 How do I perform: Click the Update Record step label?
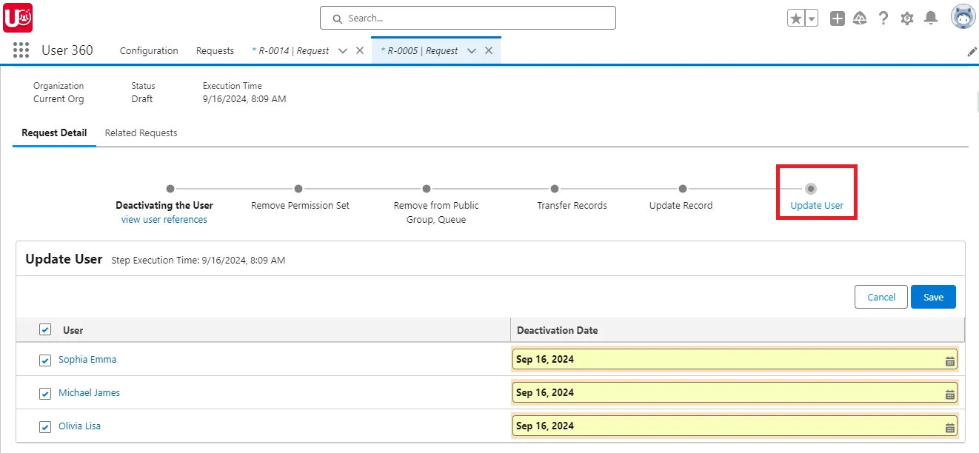coord(681,205)
